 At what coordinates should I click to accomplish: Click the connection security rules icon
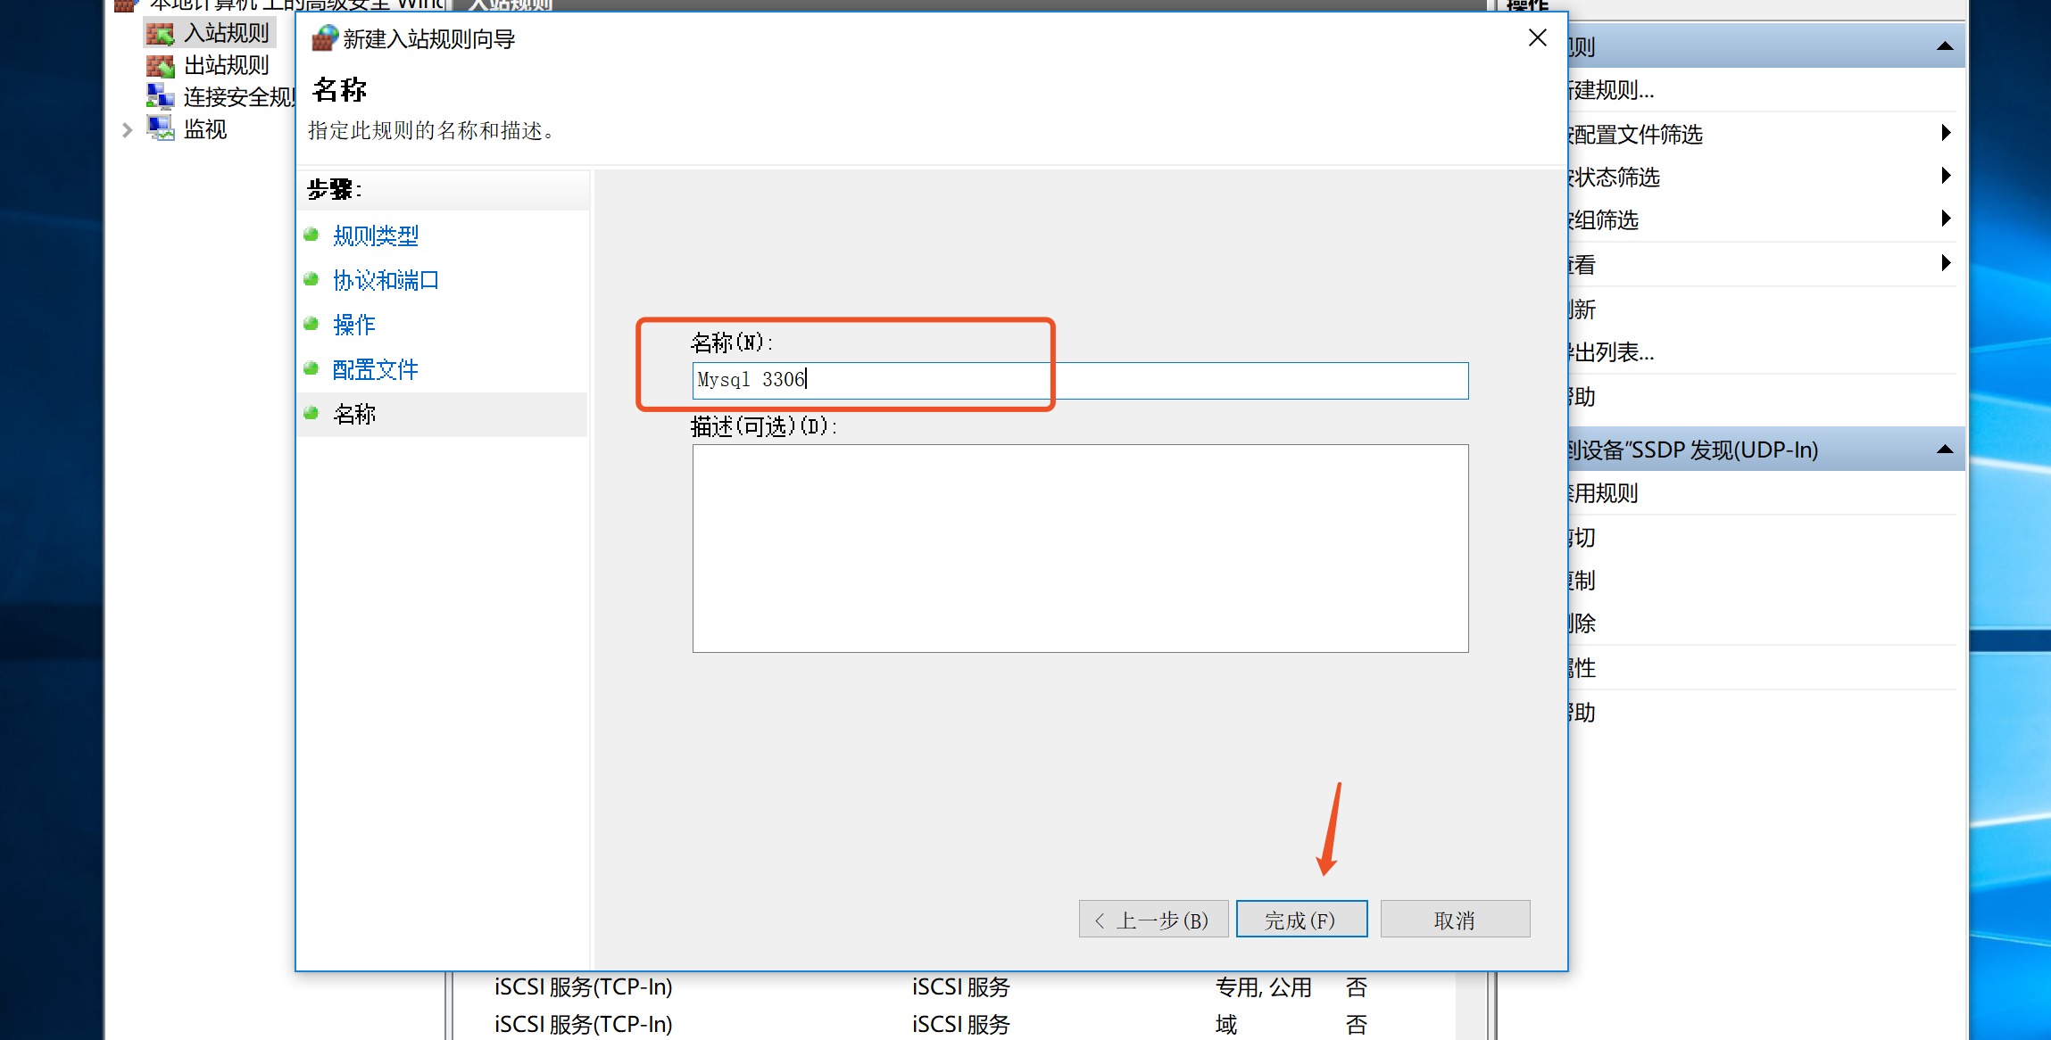click(161, 96)
